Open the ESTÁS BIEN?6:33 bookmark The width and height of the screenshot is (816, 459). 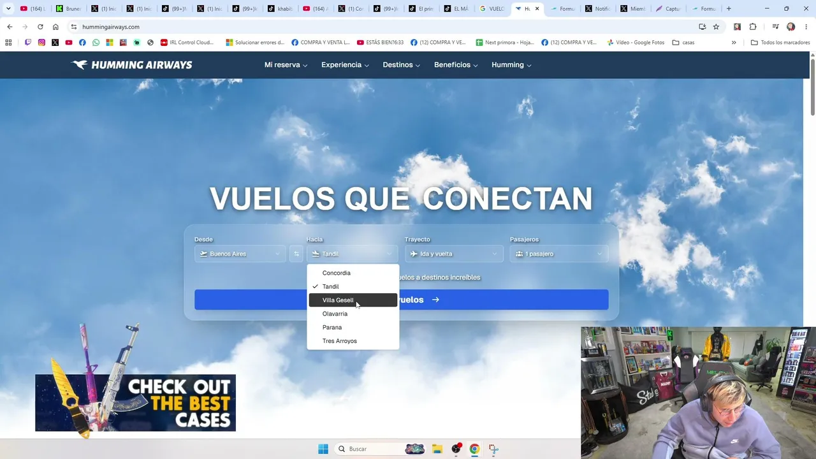pyautogui.click(x=381, y=43)
